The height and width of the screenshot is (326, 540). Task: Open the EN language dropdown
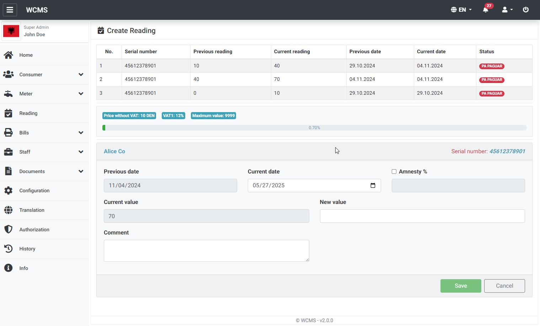pos(461,10)
